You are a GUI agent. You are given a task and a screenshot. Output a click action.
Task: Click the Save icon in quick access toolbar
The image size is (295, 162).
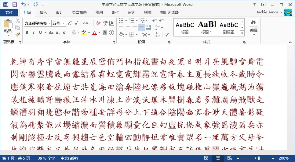coord(14,5)
